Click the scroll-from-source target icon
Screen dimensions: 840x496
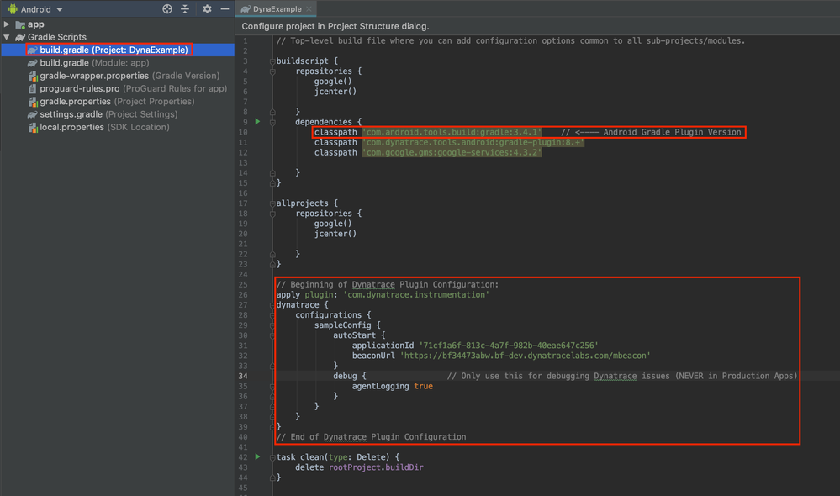pos(167,9)
